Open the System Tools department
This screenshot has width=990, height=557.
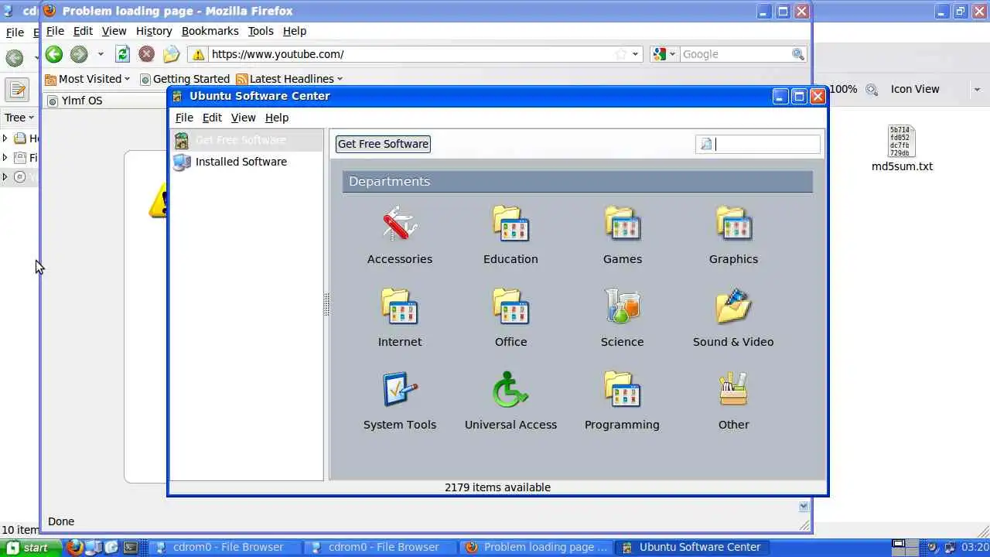tap(399, 401)
